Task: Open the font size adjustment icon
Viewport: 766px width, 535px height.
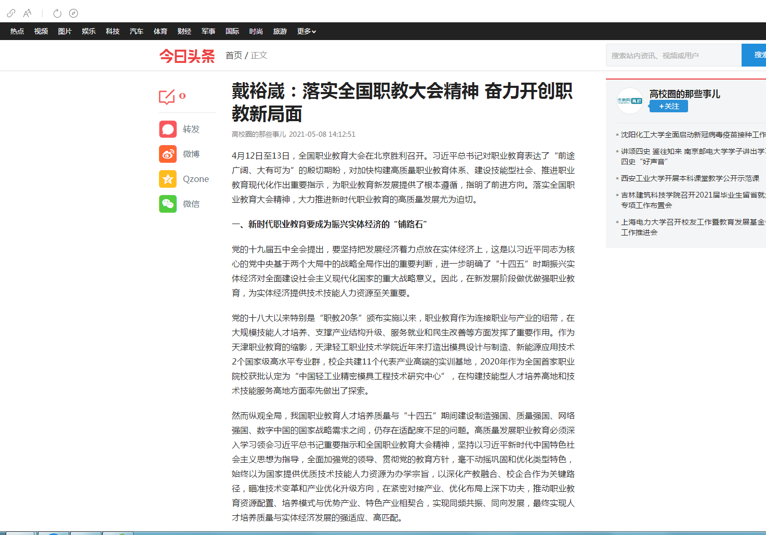Action: pos(27,13)
